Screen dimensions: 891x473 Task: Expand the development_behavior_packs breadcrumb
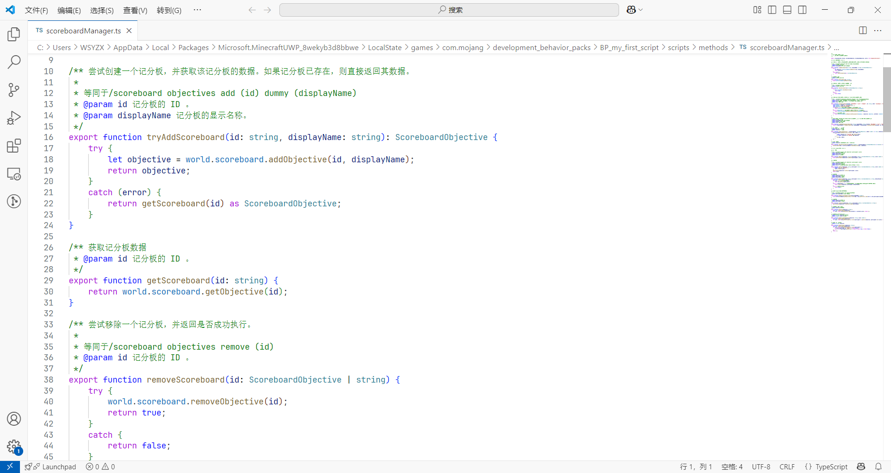(542, 47)
